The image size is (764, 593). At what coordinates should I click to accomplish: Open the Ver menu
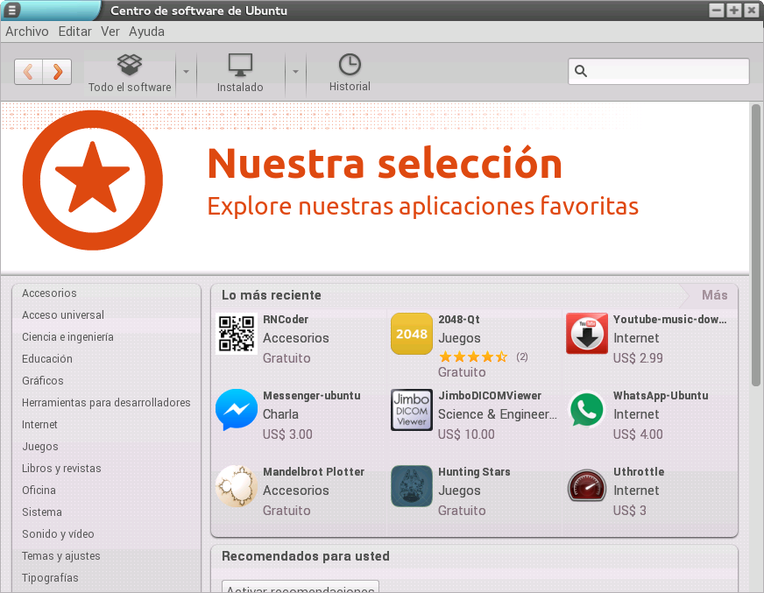(x=110, y=32)
